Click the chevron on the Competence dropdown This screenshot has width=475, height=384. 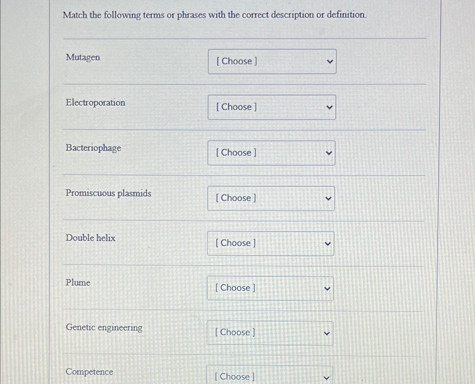[326, 377]
